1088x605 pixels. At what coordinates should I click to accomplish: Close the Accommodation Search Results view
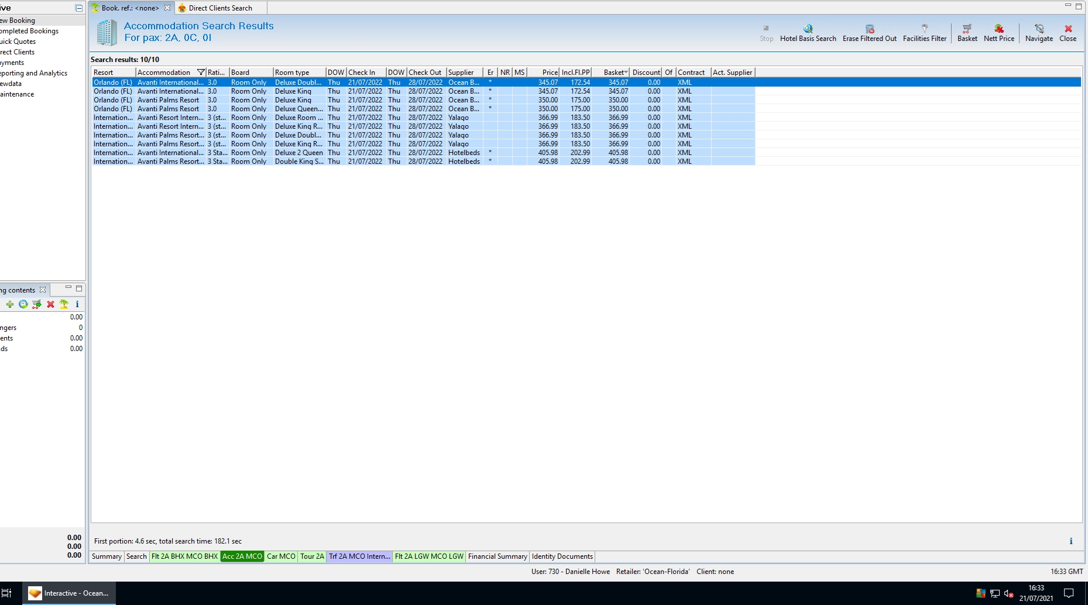(1068, 33)
